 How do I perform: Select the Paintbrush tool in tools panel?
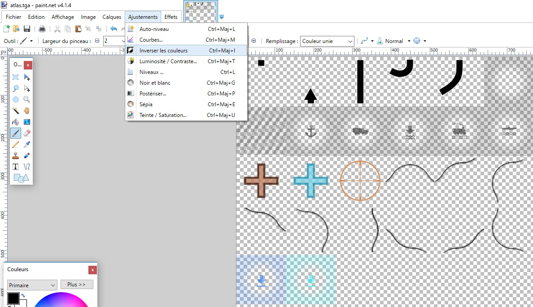(16, 133)
